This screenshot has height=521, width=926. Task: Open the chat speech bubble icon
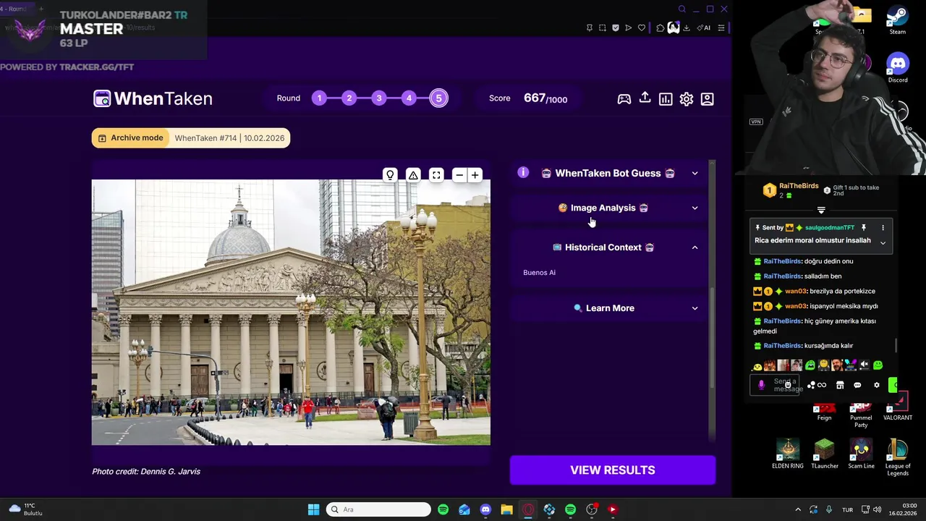click(857, 385)
